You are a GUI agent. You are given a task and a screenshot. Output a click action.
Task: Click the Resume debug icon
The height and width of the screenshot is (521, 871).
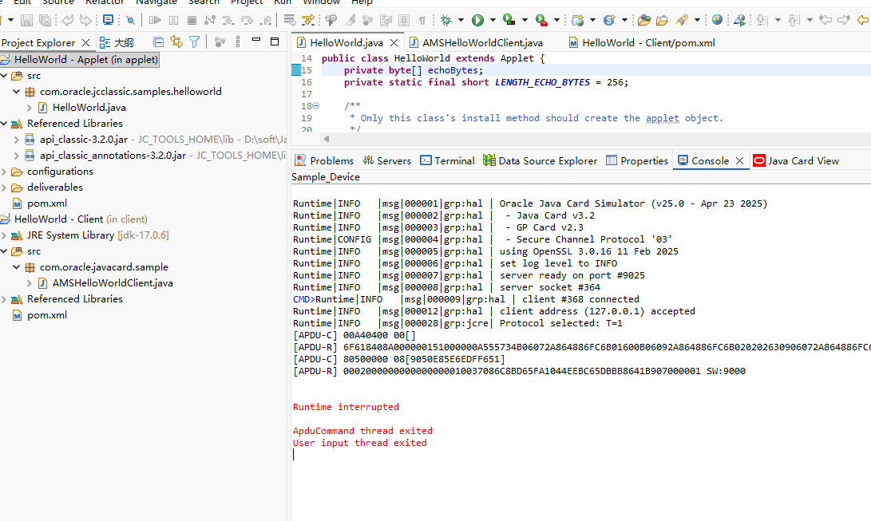[155, 20]
